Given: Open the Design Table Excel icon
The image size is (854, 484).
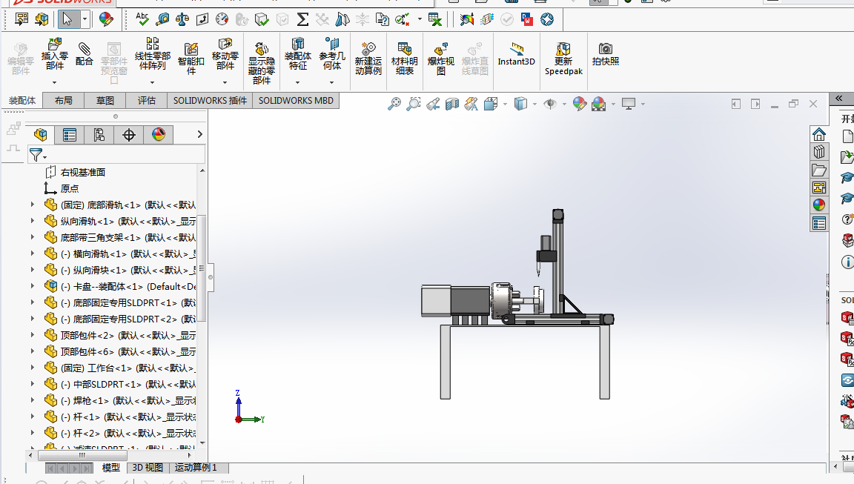Looking at the screenshot, I should pyautogui.click(x=434, y=19).
